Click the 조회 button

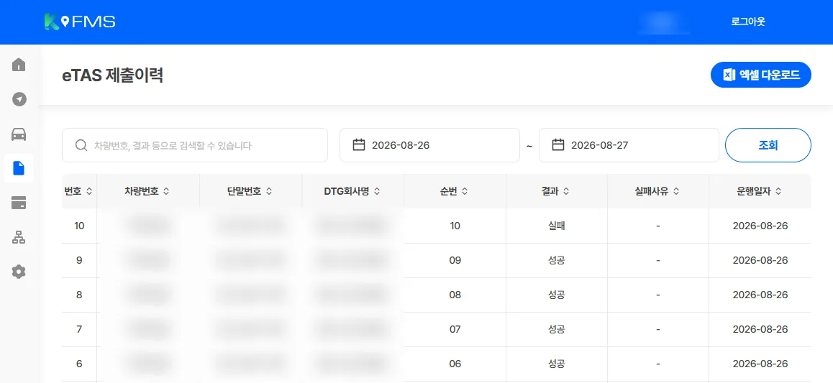pos(768,145)
